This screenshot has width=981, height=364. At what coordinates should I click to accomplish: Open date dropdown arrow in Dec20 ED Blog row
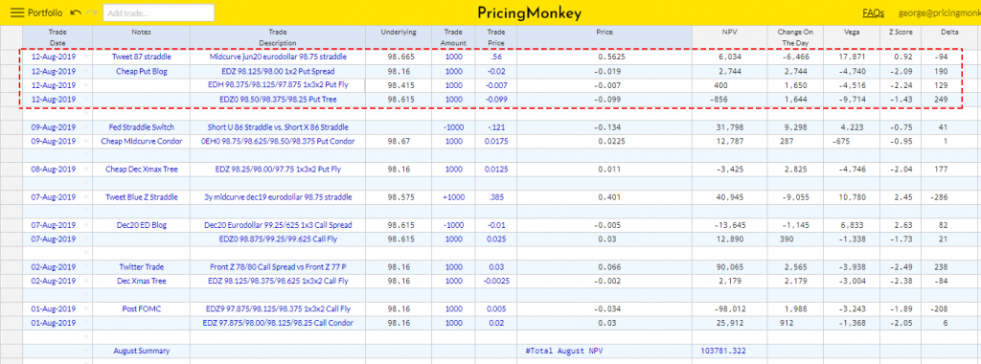click(x=86, y=225)
